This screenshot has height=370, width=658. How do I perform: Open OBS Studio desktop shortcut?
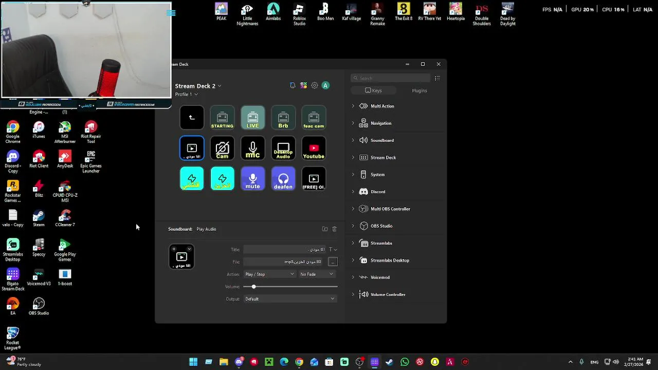(39, 306)
